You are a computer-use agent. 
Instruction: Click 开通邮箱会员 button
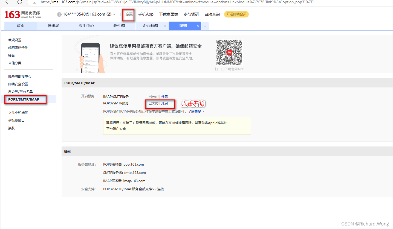click(x=236, y=14)
